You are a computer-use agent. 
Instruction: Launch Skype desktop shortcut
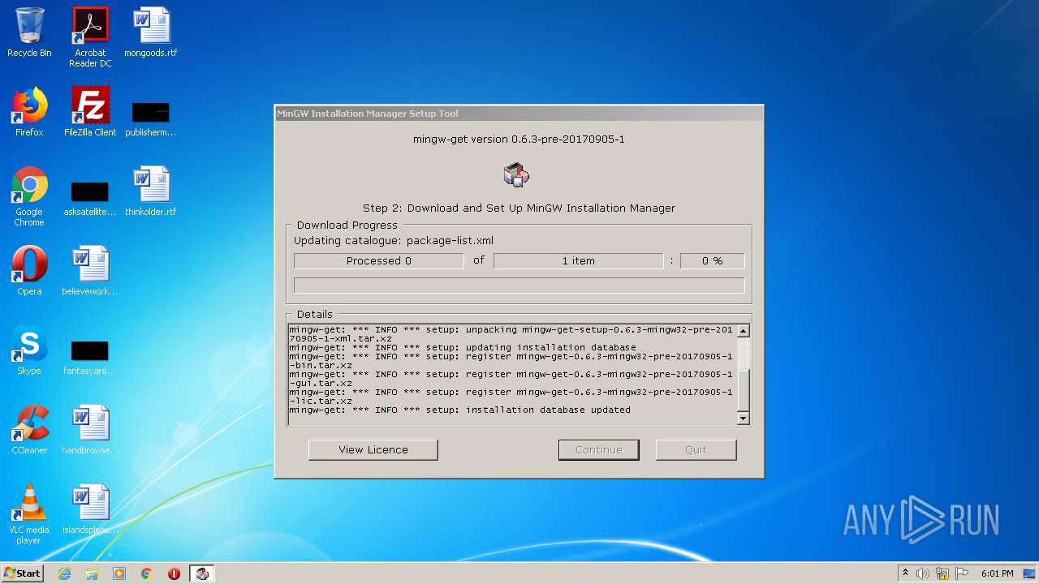(x=29, y=350)
